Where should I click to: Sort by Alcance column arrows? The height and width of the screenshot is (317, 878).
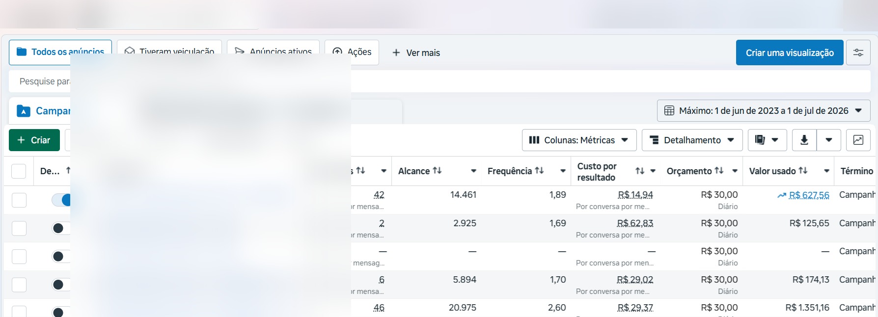[x=437, y=171]
